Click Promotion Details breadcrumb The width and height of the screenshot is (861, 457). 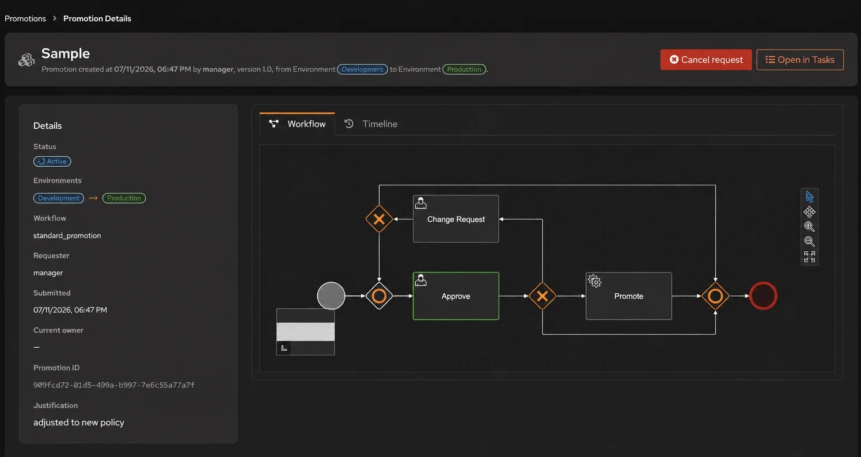coord(97,18)
